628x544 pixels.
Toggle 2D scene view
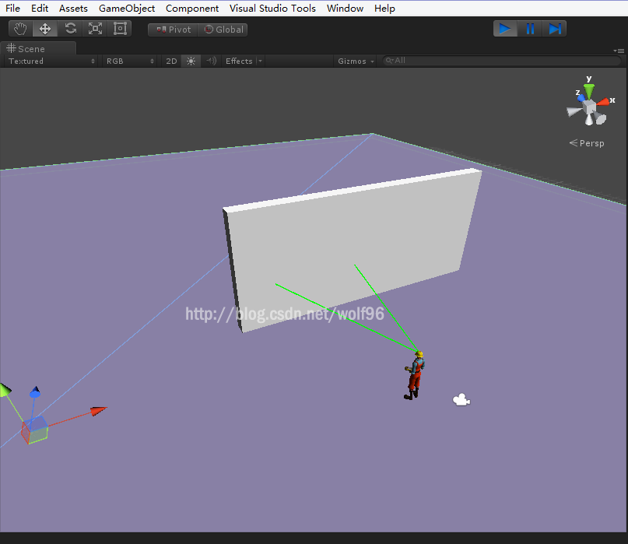pyautogui.click(x=171, y=61)
